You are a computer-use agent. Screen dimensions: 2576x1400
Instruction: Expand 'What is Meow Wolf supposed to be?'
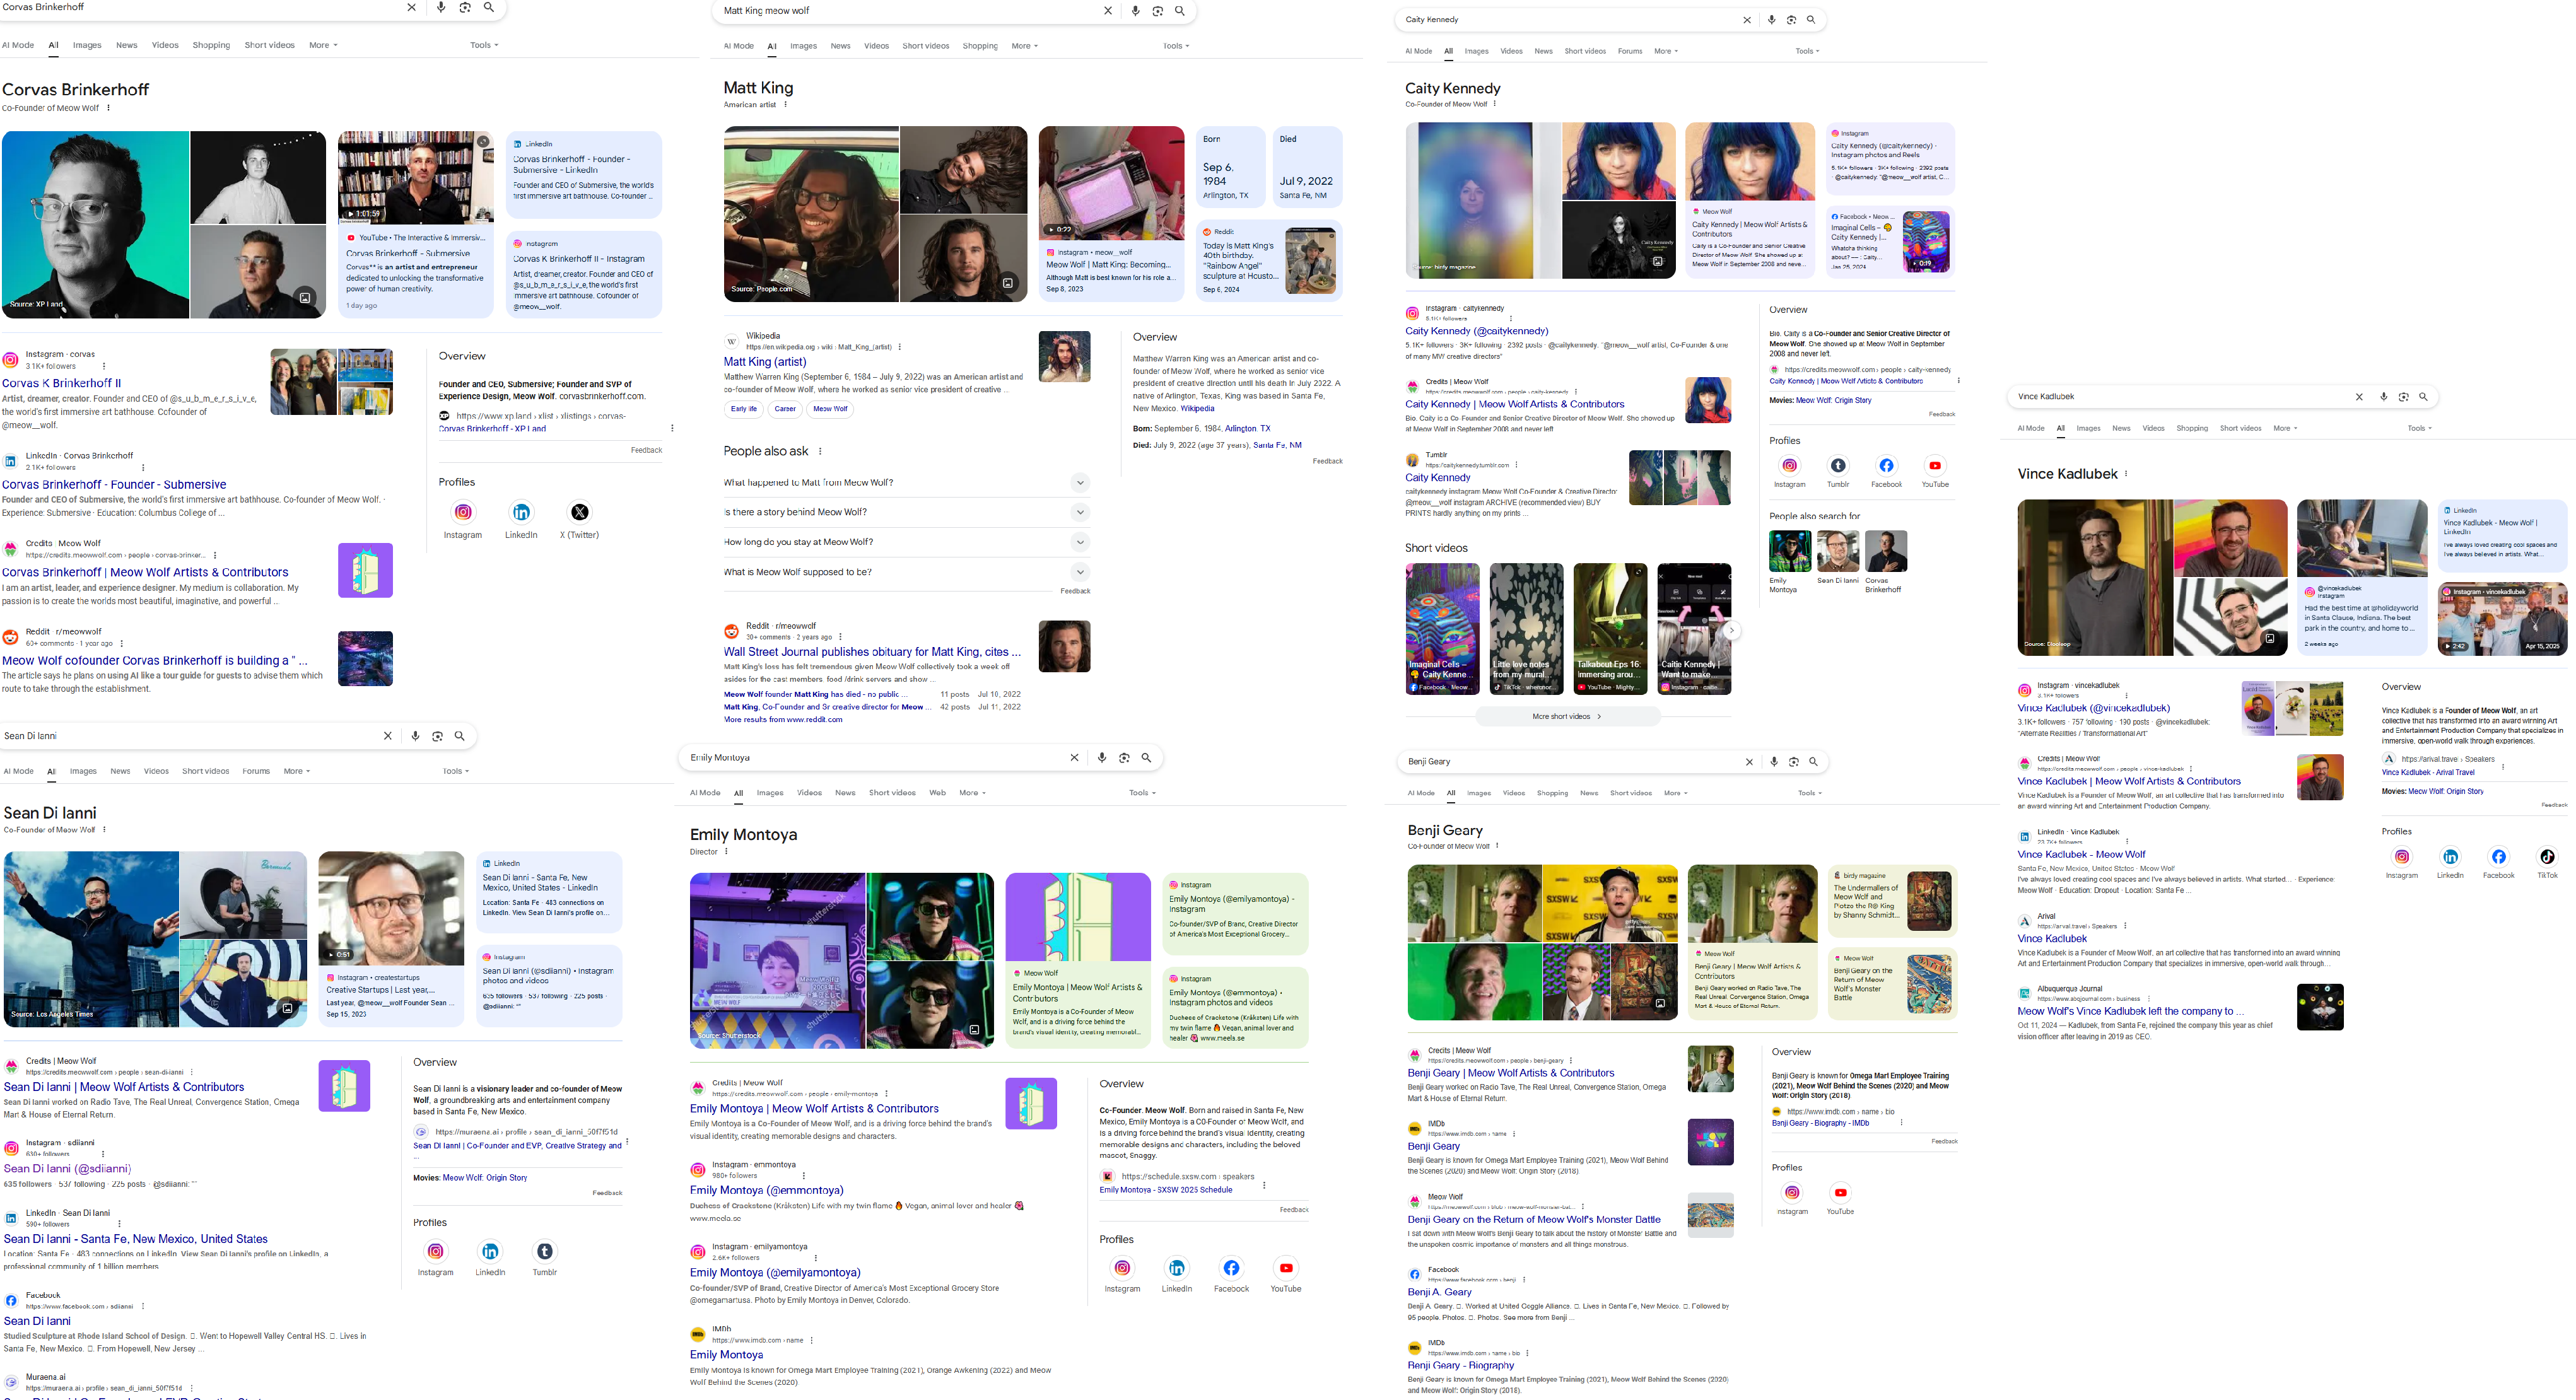(x=906, y=572)
